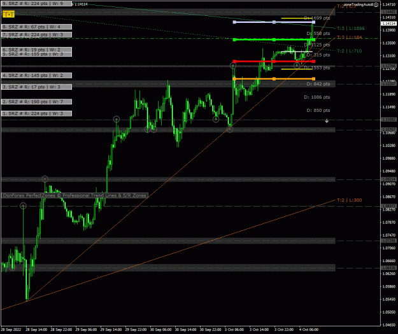Click the 'D: 558 pts' distance label
The width and height of the screenshot is (398, 334).
[x=318, y=34]
